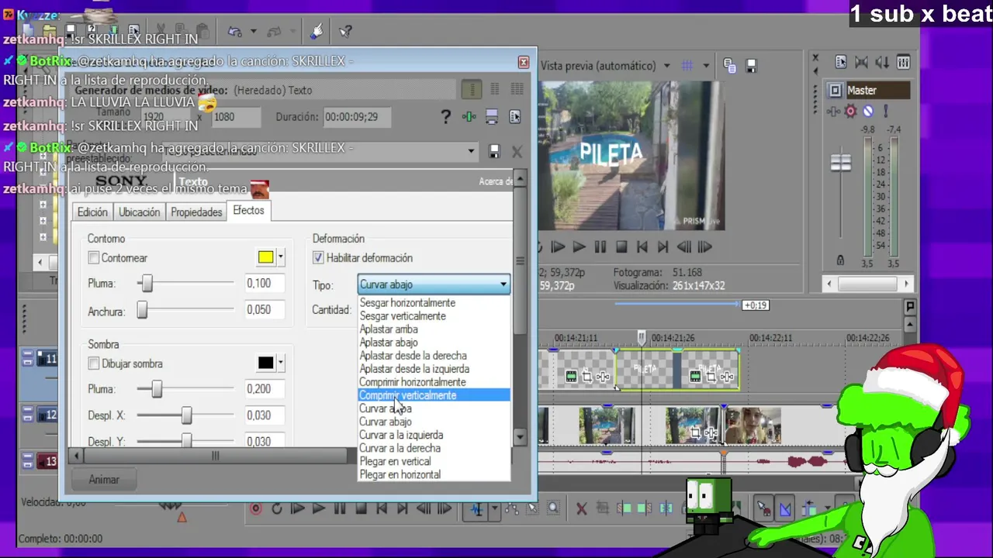The image size is (993, 558).
Task: Stop the video preview playback
Action: [x=621, y=247]
